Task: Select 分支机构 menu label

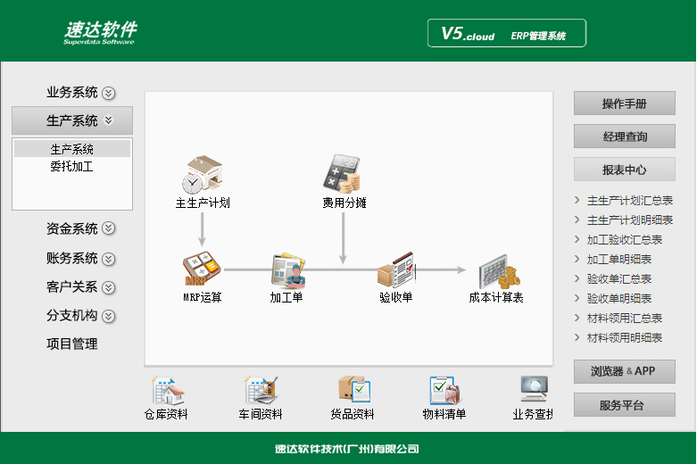Action: tap(72, 316)
